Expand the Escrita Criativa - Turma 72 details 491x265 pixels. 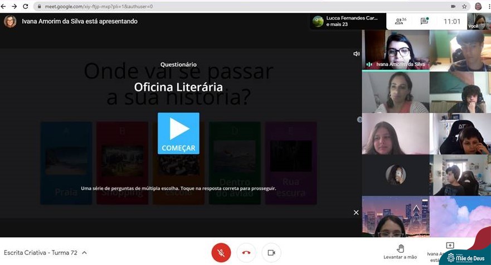tap(85, 253)
